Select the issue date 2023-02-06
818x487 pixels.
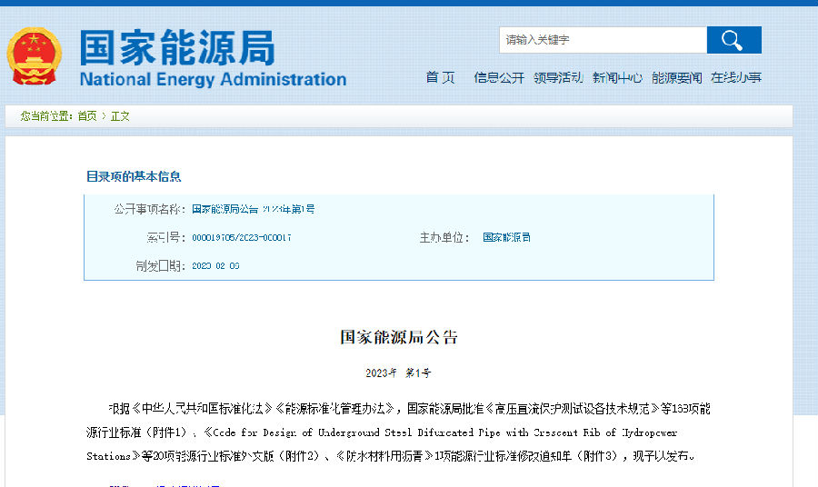(215, 266)
